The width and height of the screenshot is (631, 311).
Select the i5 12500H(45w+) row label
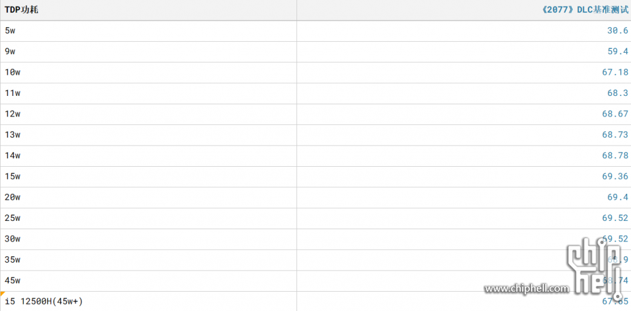click(44, 301)
